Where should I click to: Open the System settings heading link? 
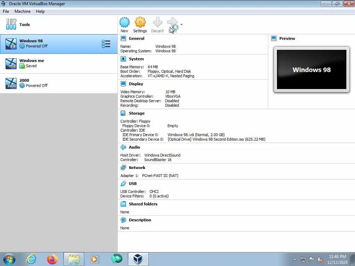136,59
